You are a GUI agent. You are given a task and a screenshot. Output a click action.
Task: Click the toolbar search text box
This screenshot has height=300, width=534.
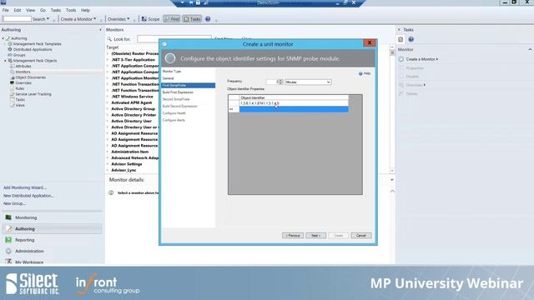pos(17,19)
